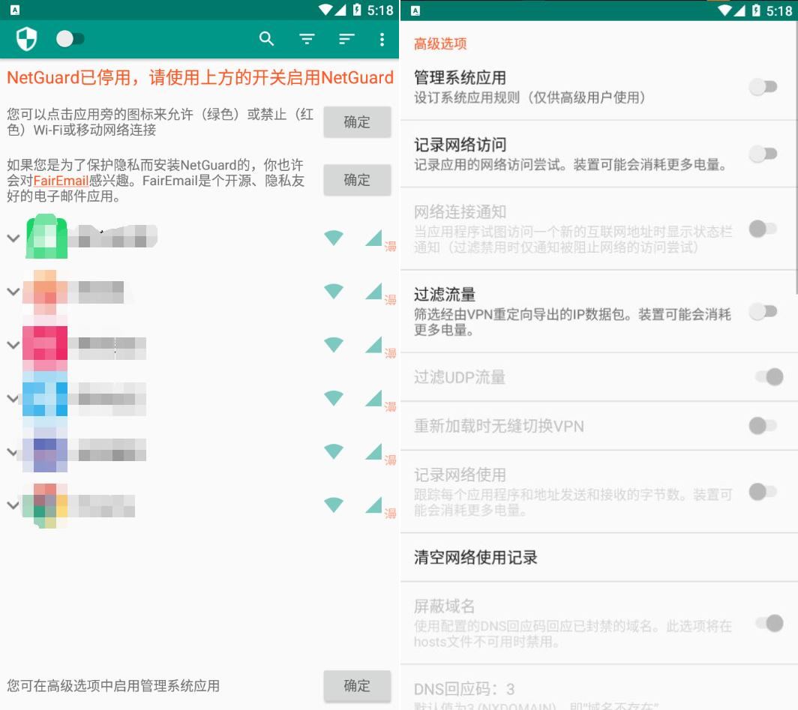Open the filter options icon
Screen dimensions: 798x710
(307, 39)
